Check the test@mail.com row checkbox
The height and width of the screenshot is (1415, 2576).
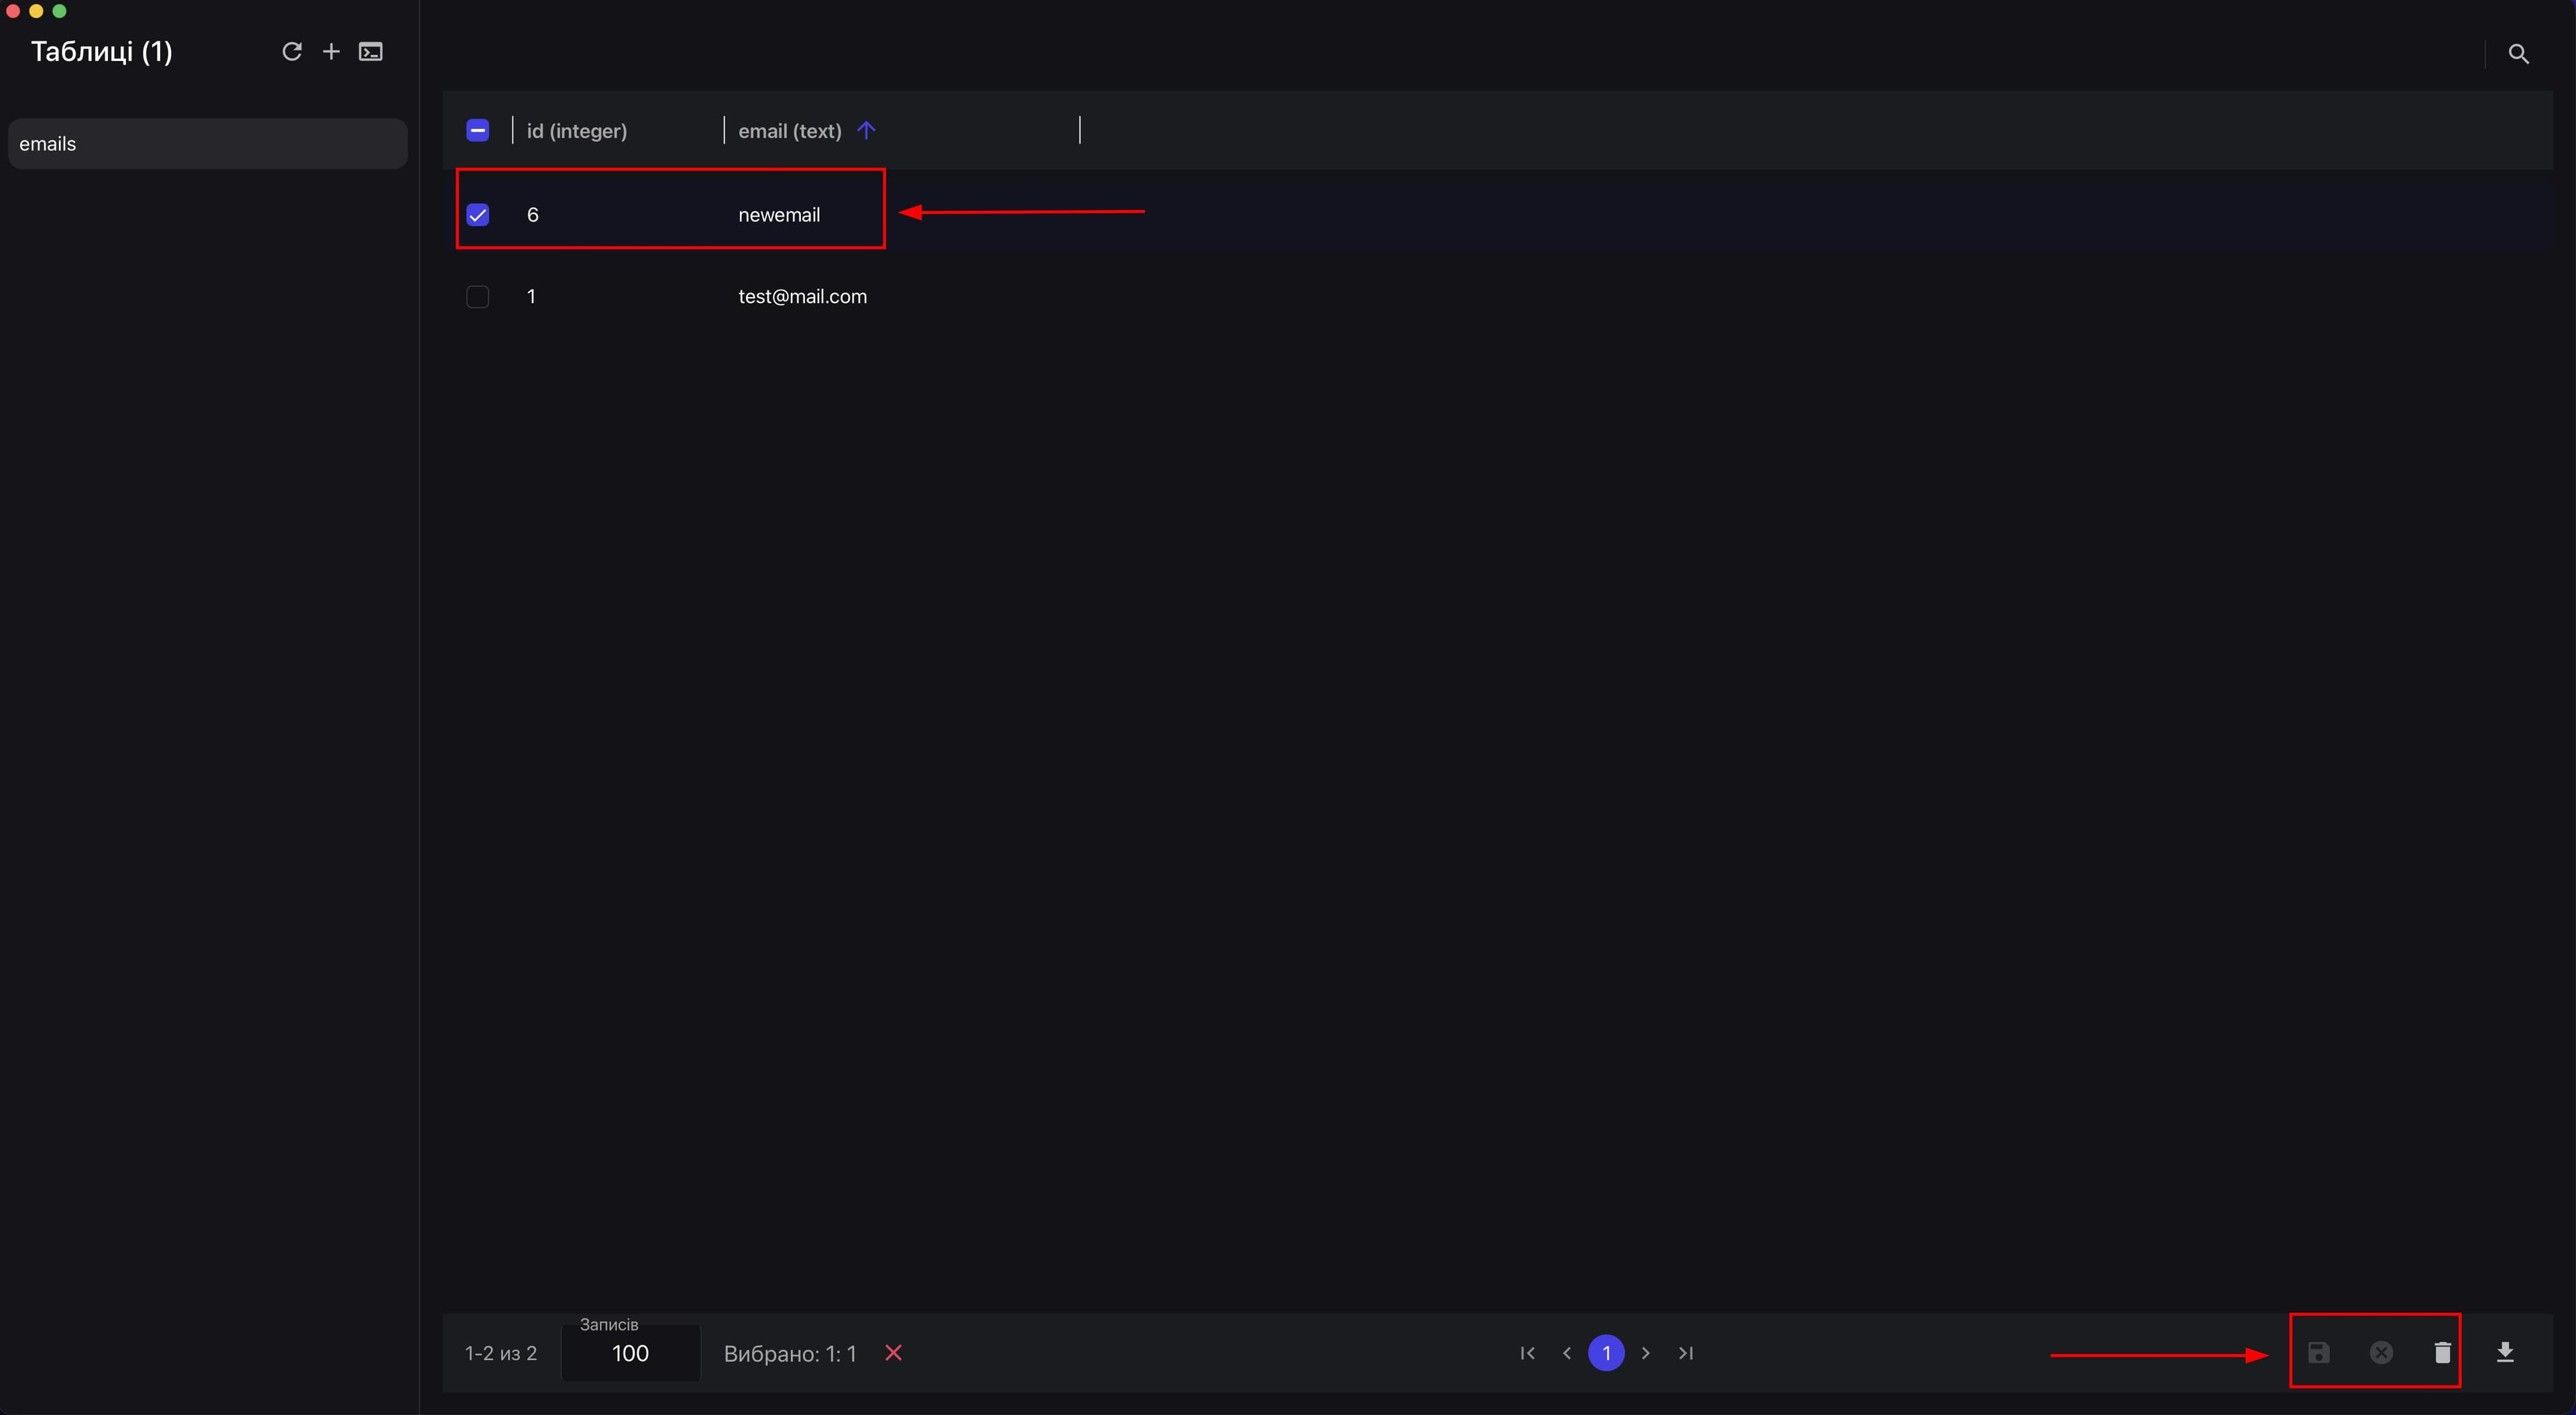point(478,297)
